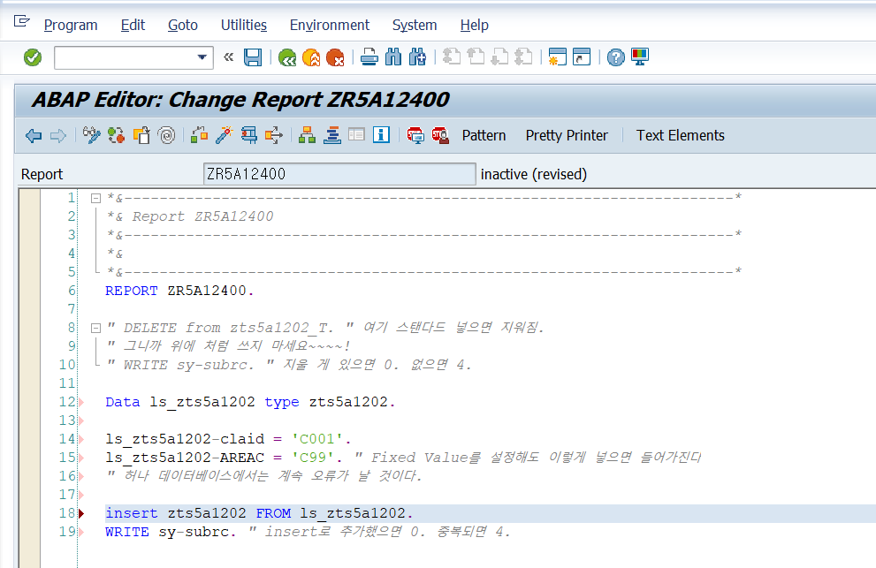Open Text Elements
Viewport: 876px width, 568px height.
coord(681,136)
